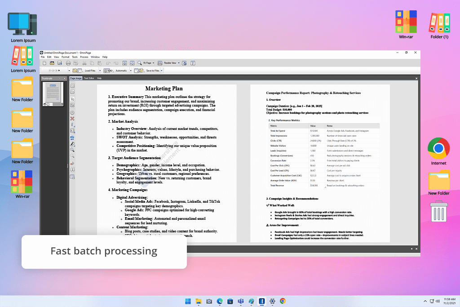This screenshot has width=460, height=307.
Task: Click the Automatic recognition icon
Action: 108,71
